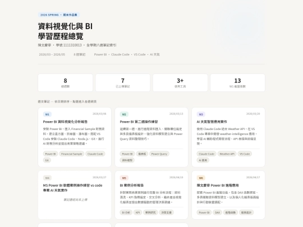Select the Weather API tag
Image resolution: width=303 pixels, height=227 pixels.
[x=227, y=154]
